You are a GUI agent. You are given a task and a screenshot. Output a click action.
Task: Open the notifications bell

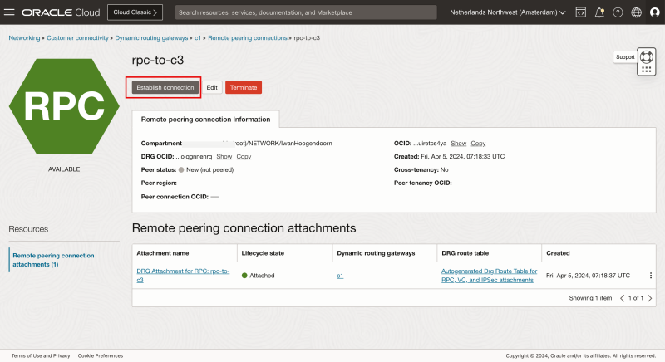(x=598, y=12)
